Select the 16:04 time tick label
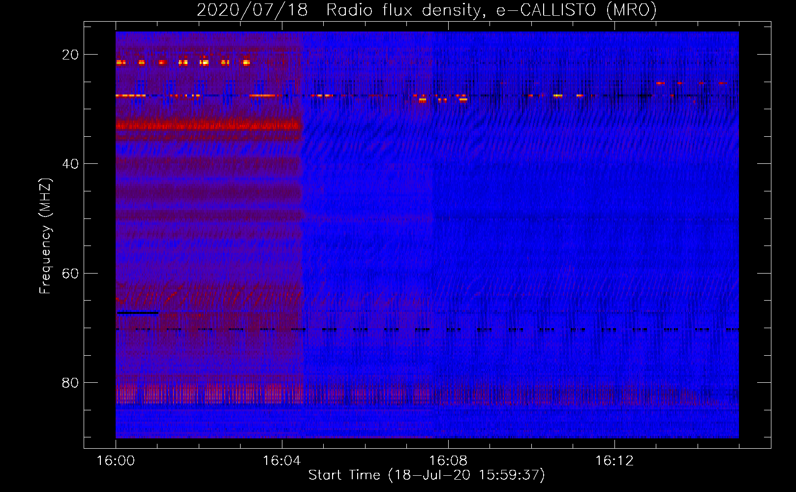796x492 pixels. (x=282, y=461)
